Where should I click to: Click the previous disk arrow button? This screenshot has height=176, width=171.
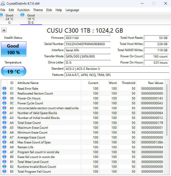(x=4, y=30)
